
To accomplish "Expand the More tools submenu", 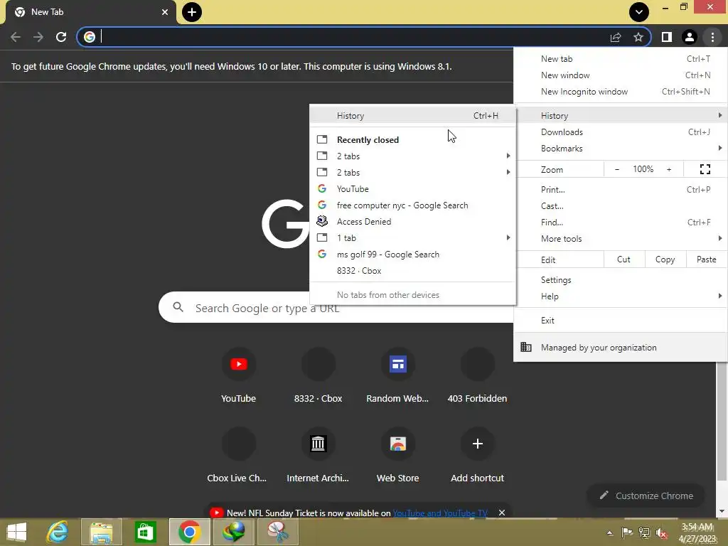I will tap(620, 239).
